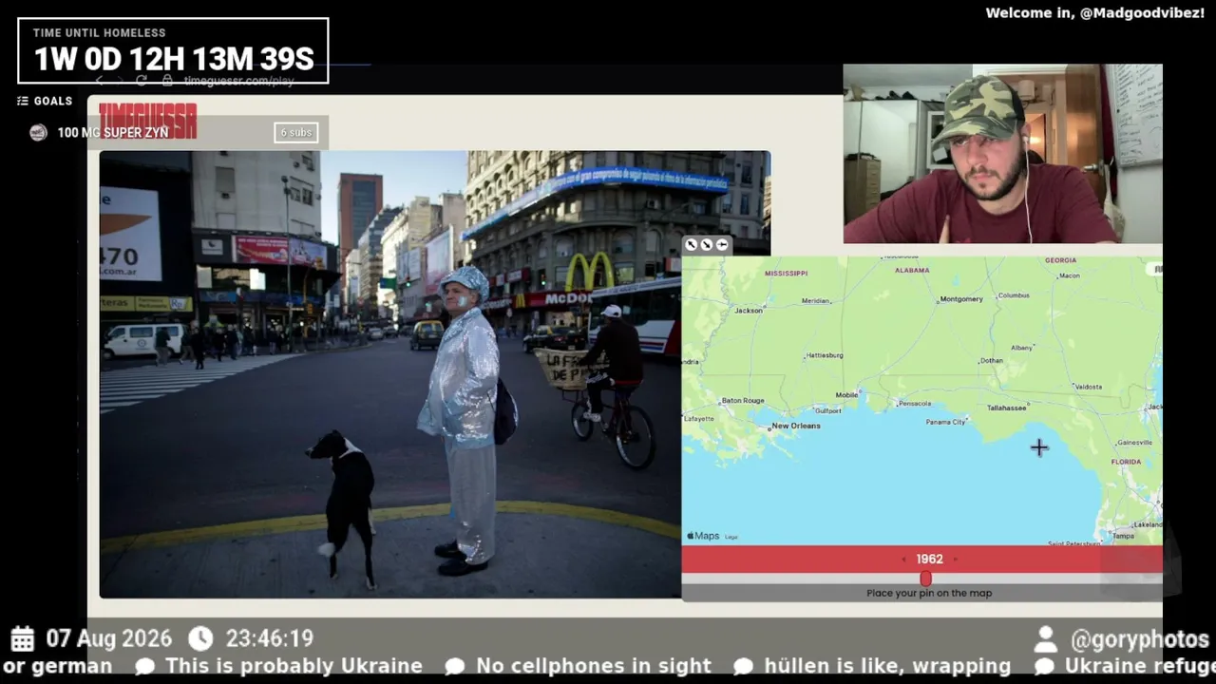
Task: Click the Apple Maps logo
Action: tap(703, 536)
